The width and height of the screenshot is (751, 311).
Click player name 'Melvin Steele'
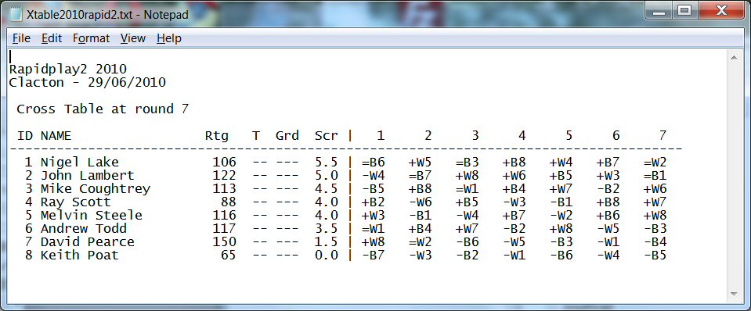tap(91, 216)
